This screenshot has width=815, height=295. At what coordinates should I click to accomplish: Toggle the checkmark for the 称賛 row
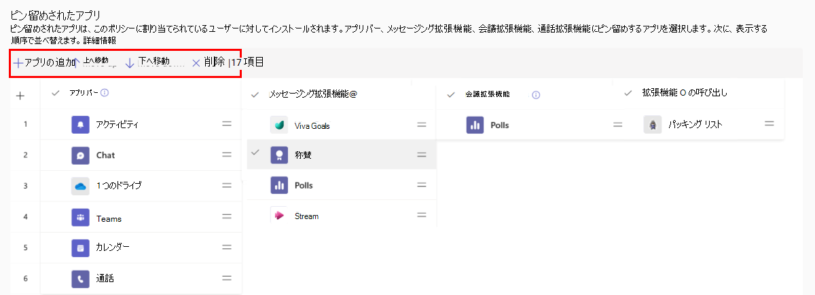click(x=255, y=153)
